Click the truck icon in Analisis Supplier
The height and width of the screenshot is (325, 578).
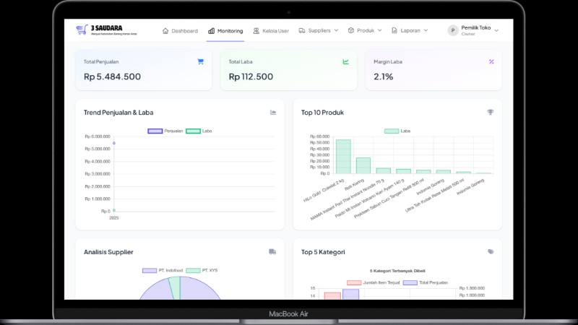click(x=272, y=251)
